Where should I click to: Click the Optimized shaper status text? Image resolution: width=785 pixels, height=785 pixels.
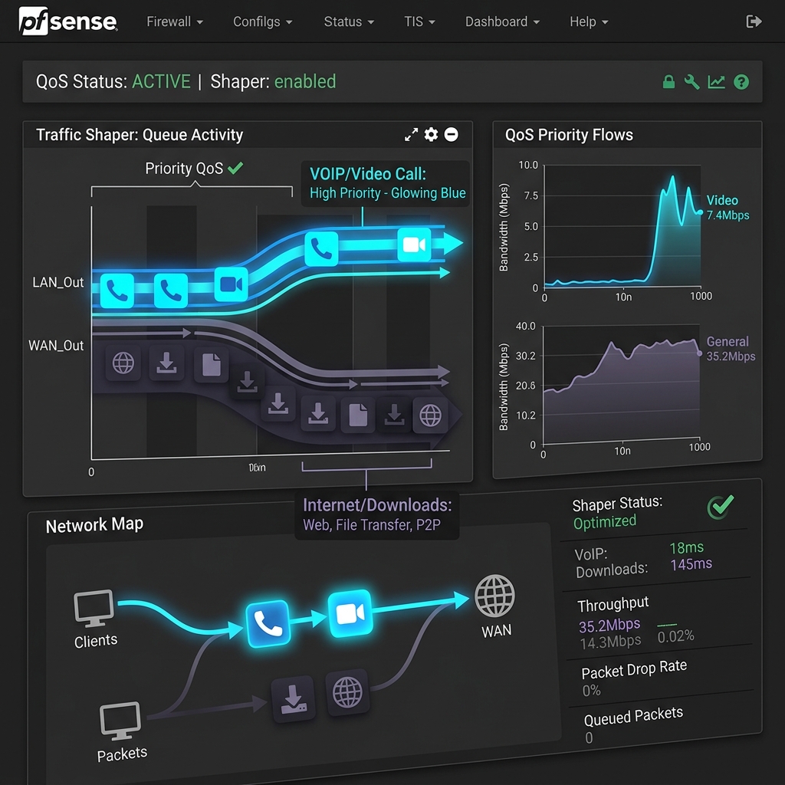[605, 522]
